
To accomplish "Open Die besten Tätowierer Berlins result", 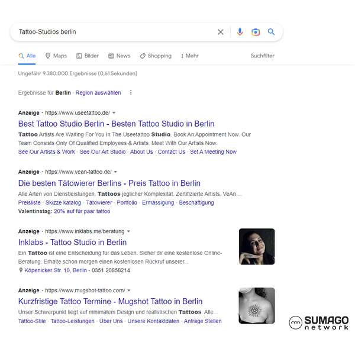I will pyautogui.click(x=109, y=183).
